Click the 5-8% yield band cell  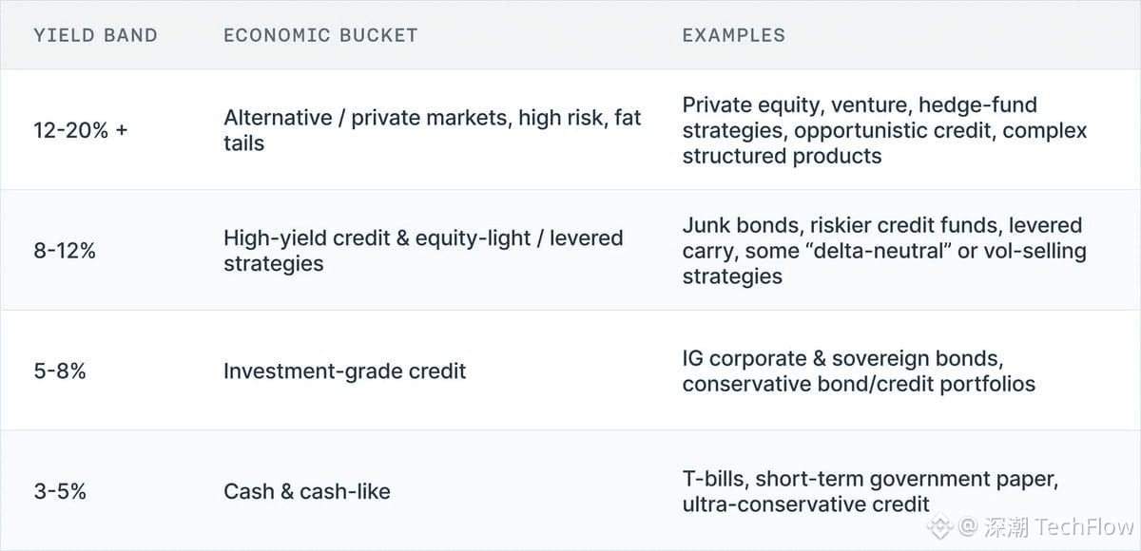[60, 371]
